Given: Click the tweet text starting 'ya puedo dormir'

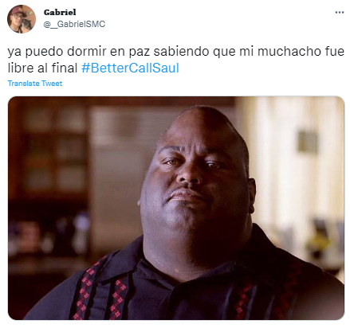Looking at the screenshot, I should coord(175,60).
